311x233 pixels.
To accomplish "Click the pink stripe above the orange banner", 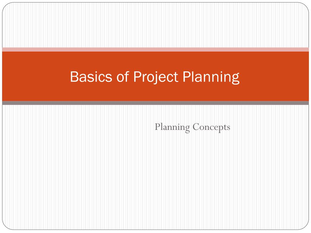I will tap(155, 49).
